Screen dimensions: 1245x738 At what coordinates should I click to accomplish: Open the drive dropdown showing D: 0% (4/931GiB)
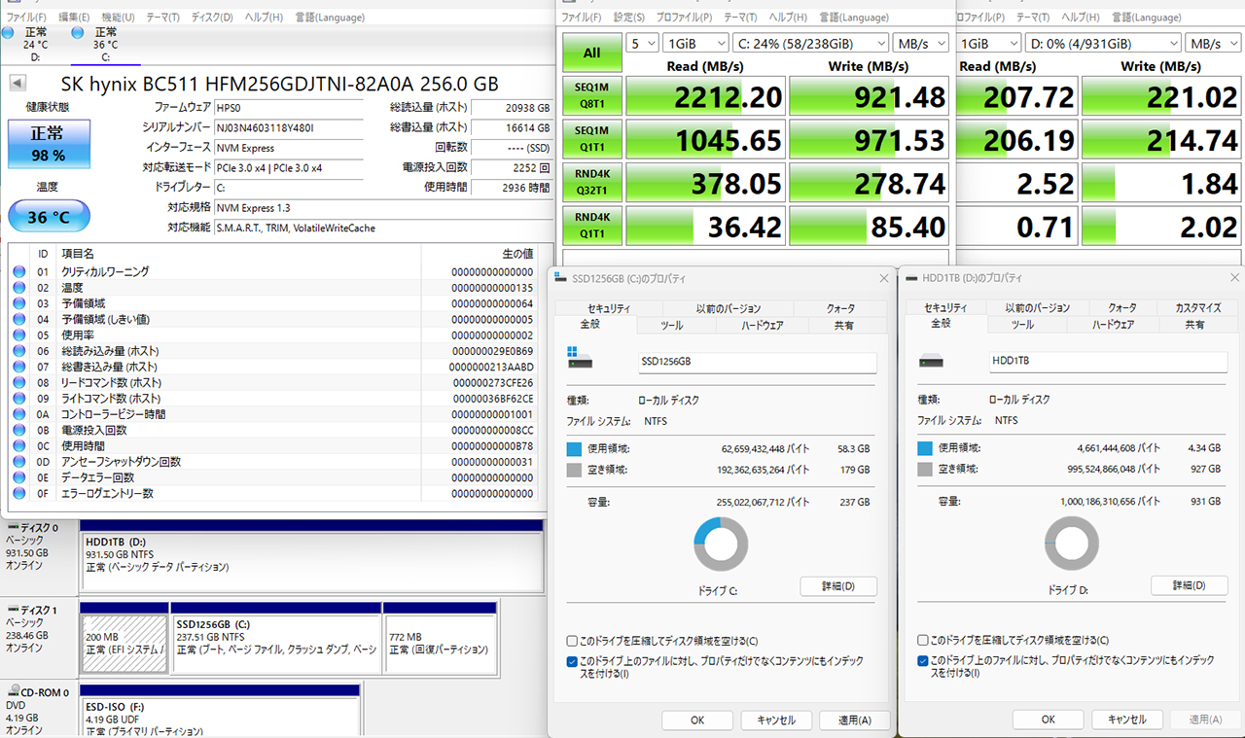tap(1103, 44)
